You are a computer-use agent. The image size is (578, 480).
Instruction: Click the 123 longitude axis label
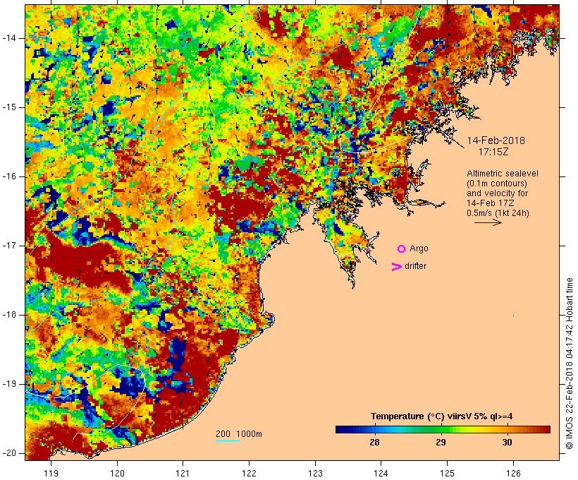coord(315,474)
